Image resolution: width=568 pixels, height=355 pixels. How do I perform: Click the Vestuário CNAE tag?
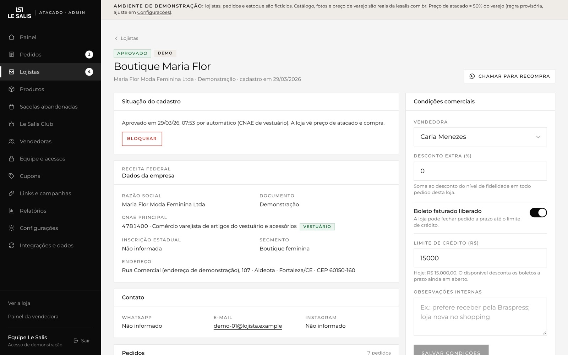[317, 226]
